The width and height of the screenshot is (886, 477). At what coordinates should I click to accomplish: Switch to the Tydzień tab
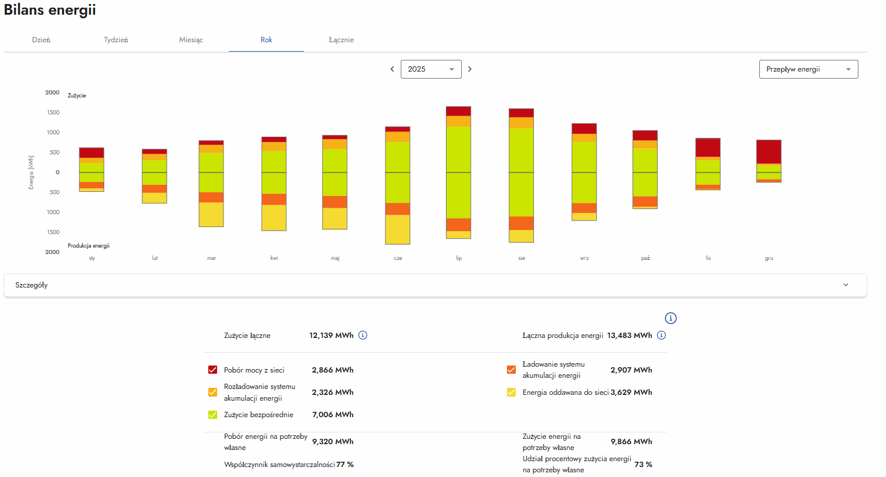point(116,40)
